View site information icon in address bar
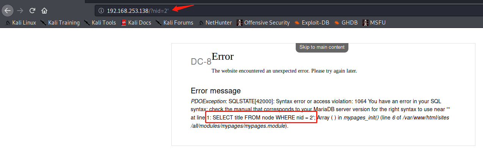This screenshot has height=155, width=483. click(101, 11)
